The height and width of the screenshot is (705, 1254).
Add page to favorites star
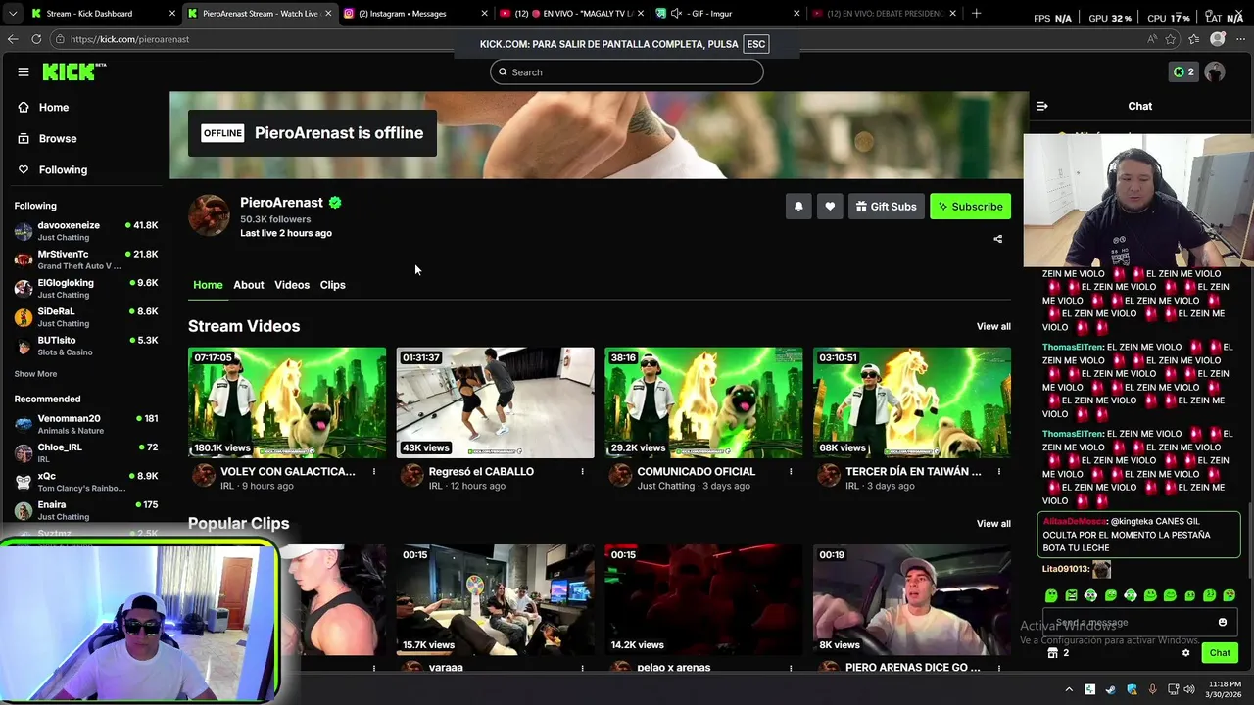(1171, 39)
